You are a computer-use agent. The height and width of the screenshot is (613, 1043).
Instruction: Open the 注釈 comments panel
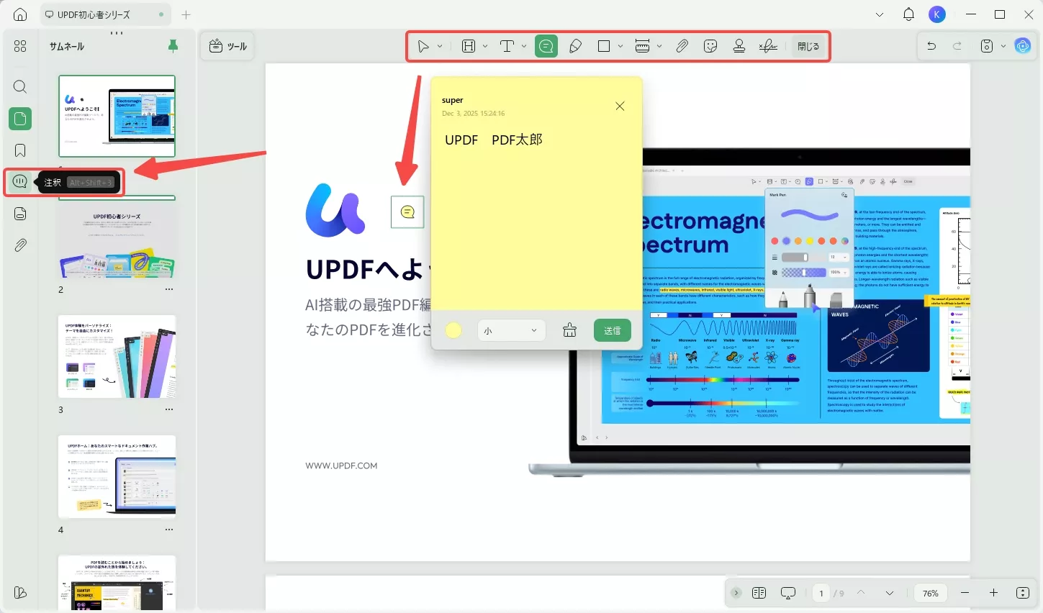pos(20,182)
